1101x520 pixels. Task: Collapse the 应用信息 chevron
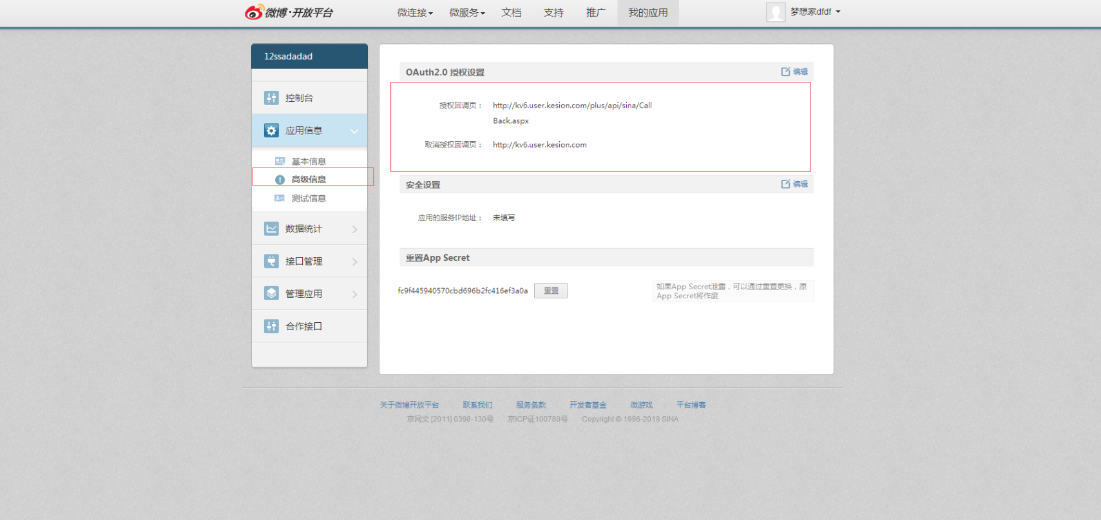coord(354,131)
